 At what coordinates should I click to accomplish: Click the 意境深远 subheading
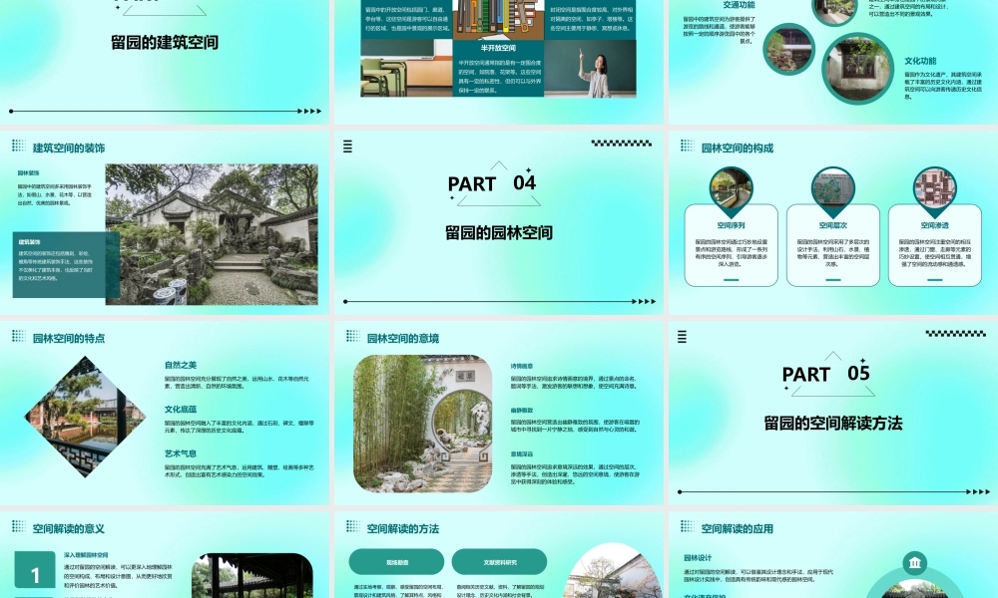(522, 453)
